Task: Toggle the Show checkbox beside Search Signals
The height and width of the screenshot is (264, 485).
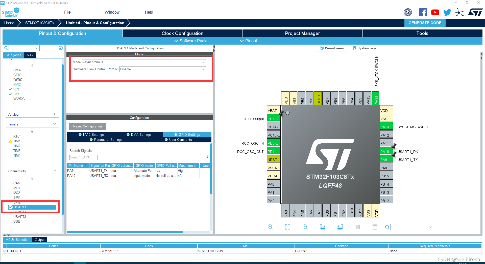Action: click(x=204, y=156)
